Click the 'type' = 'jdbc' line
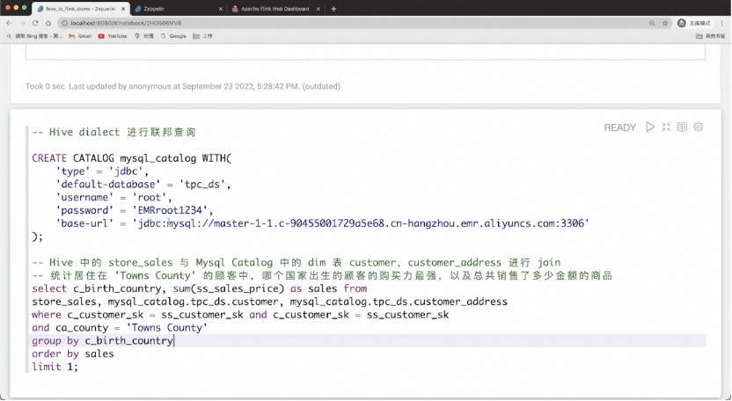732x401 pixels. click(x=102, y=171)
